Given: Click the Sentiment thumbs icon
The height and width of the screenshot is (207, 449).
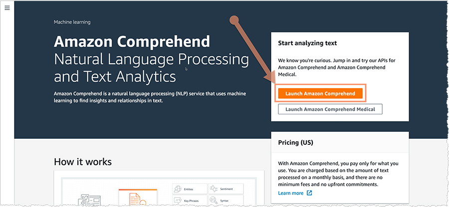Looking at the screenshot, I should [x=214, y=189].
